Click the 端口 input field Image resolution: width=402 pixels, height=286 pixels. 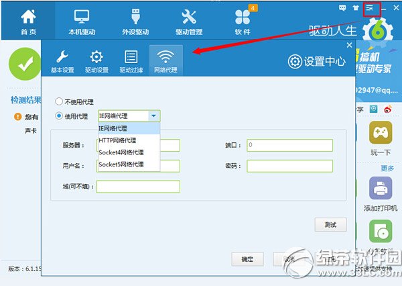pos(289,145)
